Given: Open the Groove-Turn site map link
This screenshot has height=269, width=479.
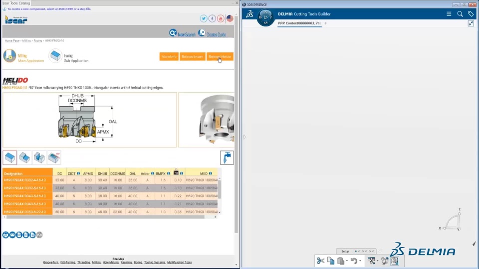Looking at the screenshot, I should click(x=51, y=263).
